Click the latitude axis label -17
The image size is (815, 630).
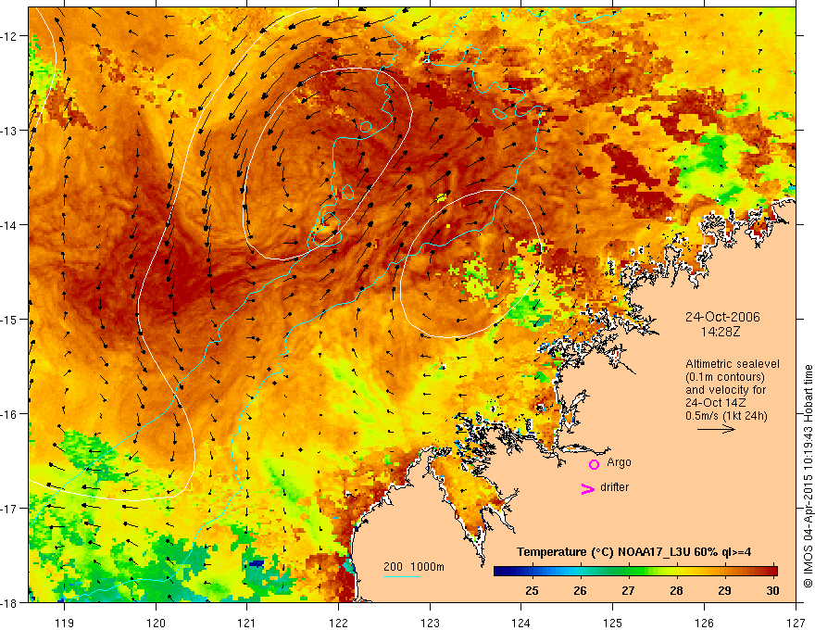tap(9, 508)
